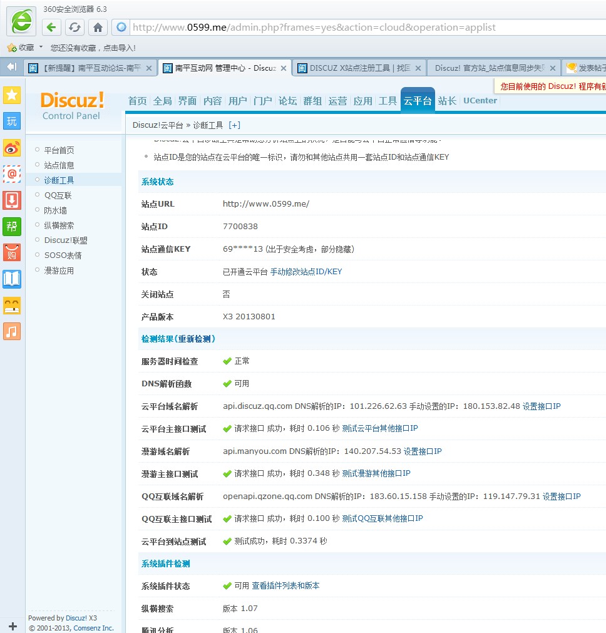Open the 门户 admin menu
This screenshot has width=606, height=633.
point(262,101)
